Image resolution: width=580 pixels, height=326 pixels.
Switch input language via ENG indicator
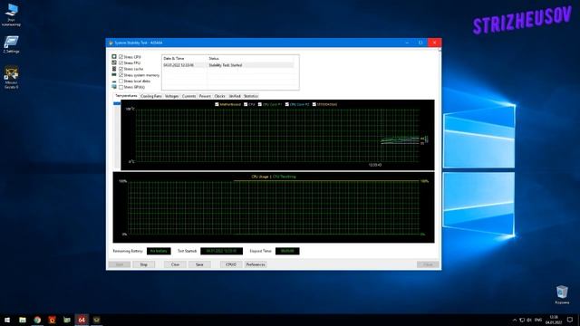click(x=538, y=320)
